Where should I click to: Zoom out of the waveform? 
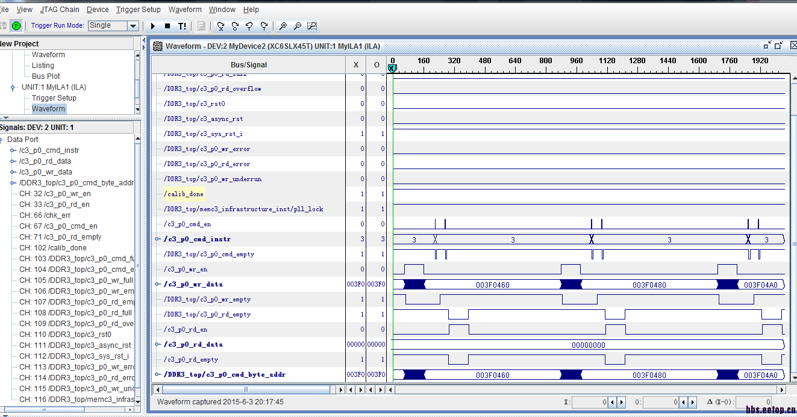click(x=298, y=26)
